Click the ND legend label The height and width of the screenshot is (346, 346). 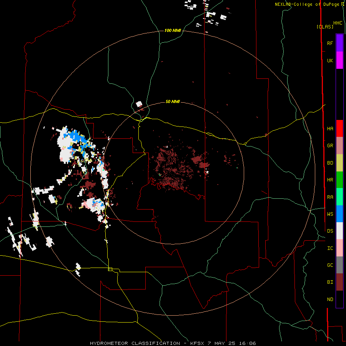pos(330,299)
